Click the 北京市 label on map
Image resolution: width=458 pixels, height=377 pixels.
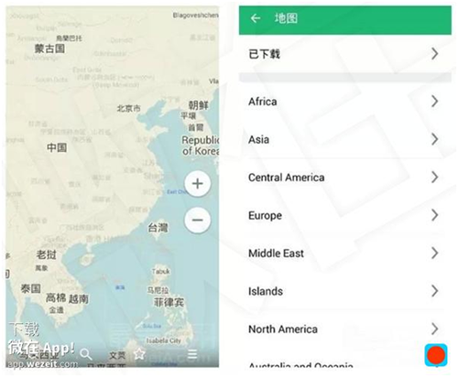coord(129,108)
